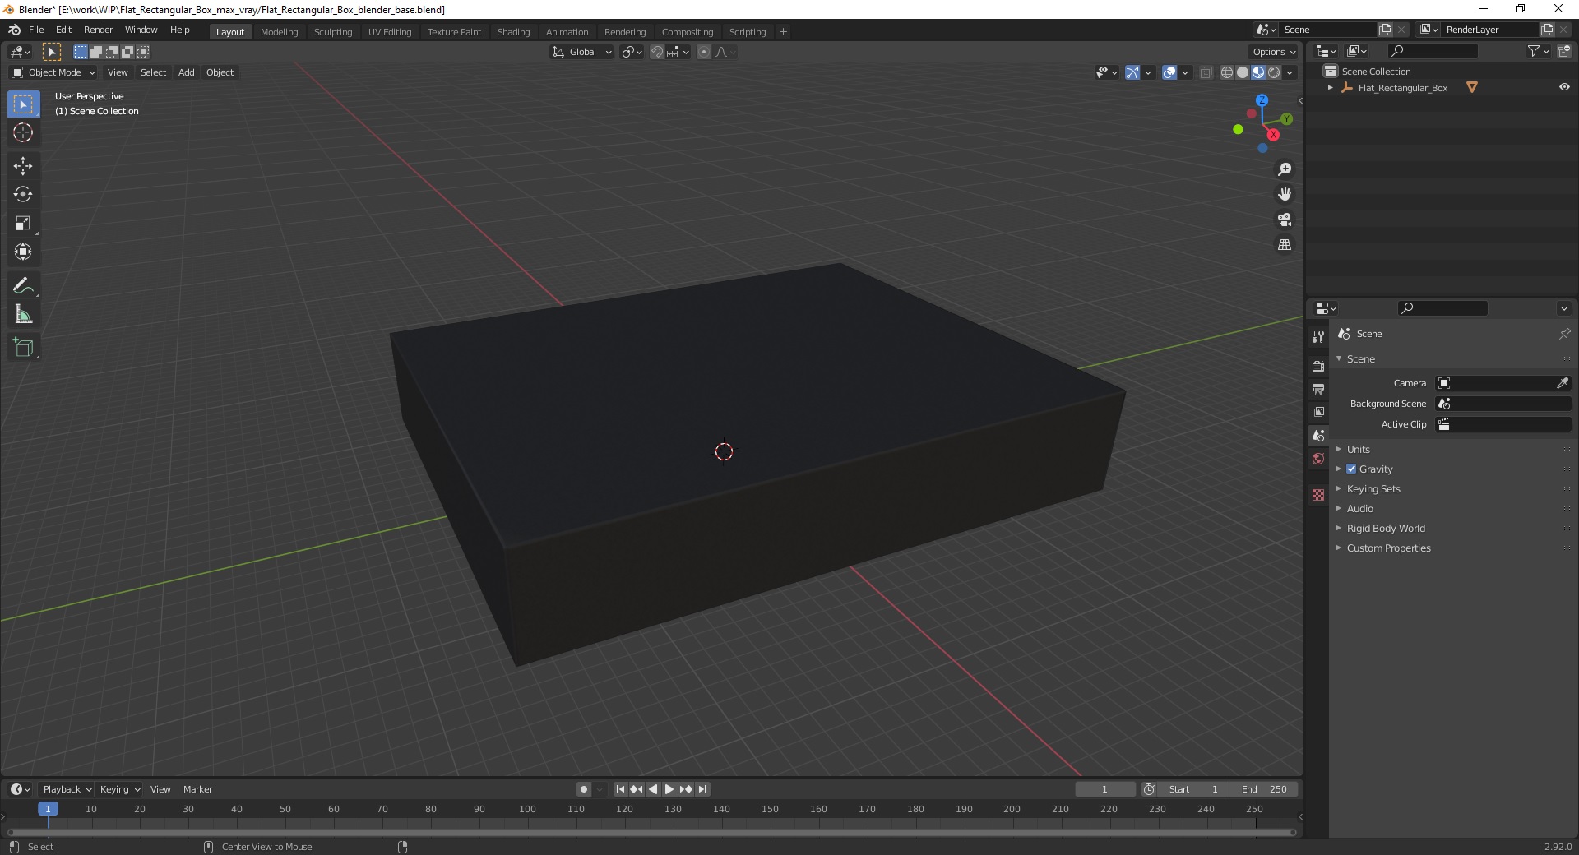Click the current frame field showing 1

(1104, 789)
